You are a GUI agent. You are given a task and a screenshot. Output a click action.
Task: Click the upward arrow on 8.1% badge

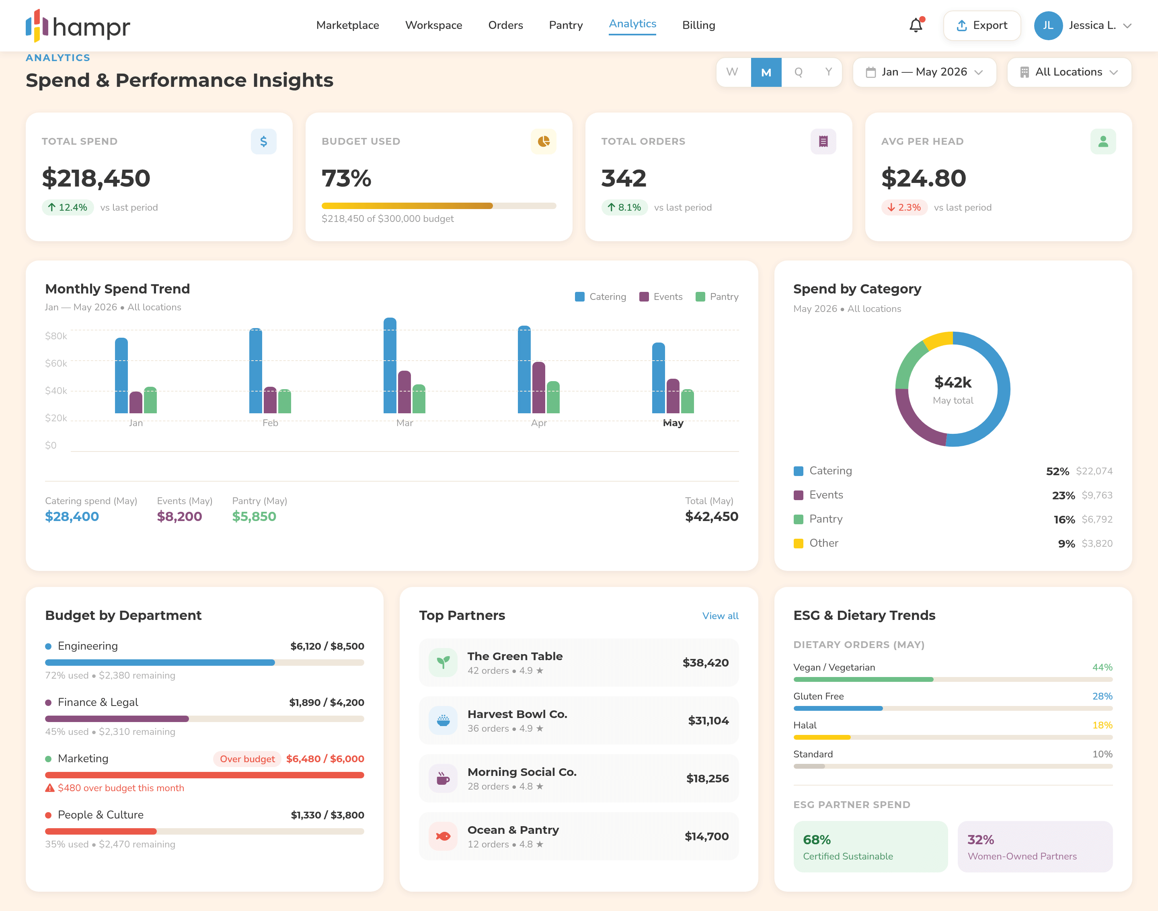[611, 207]
